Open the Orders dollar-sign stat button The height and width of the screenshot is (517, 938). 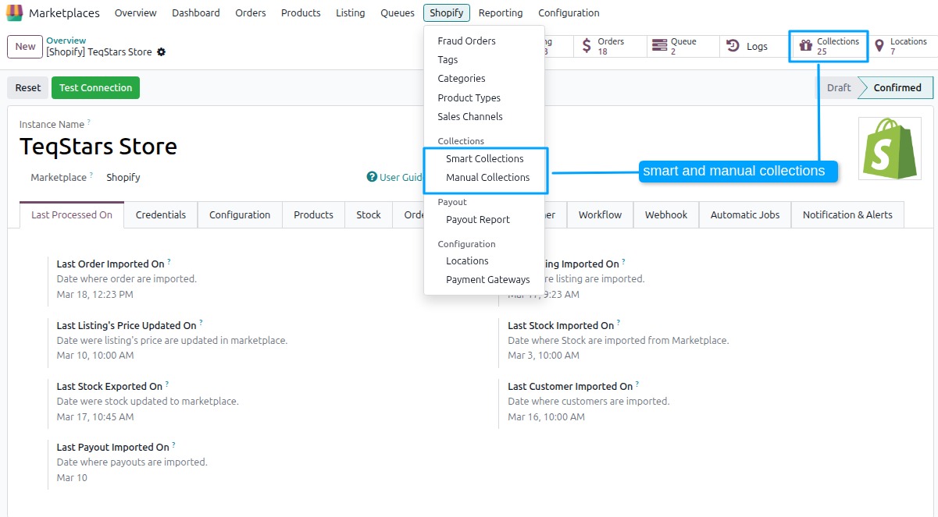point(611,46)
